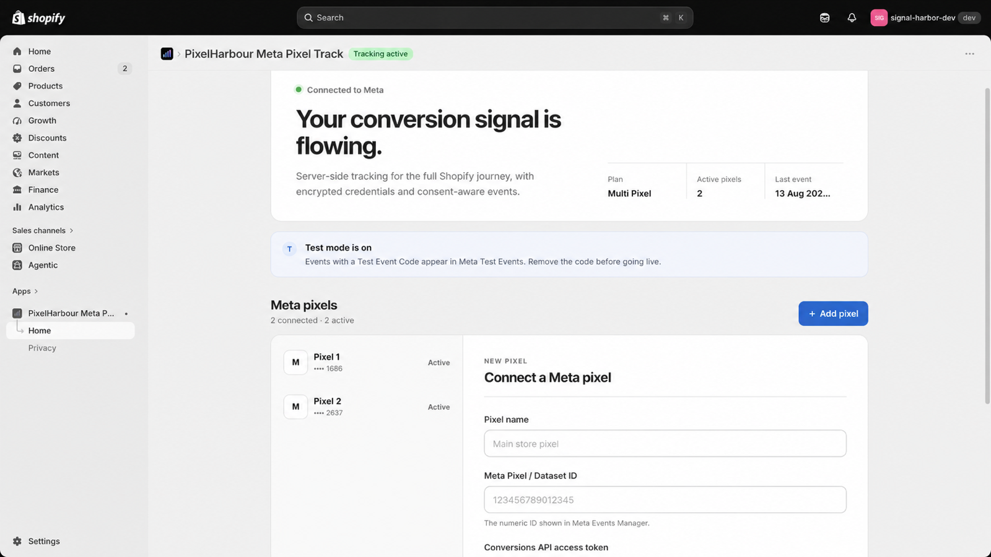Click the Growth icon in sidebar

point(17,121)
